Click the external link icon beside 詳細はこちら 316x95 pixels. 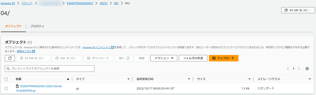(33, 51)
